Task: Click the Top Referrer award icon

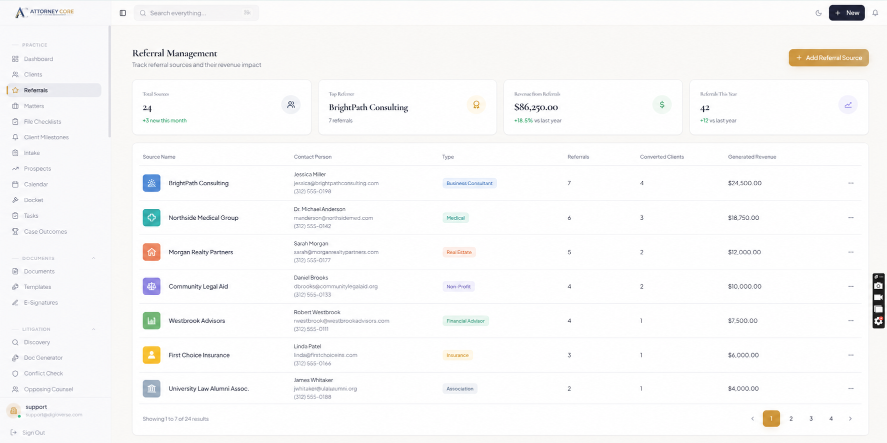Action: coord(476,105)
